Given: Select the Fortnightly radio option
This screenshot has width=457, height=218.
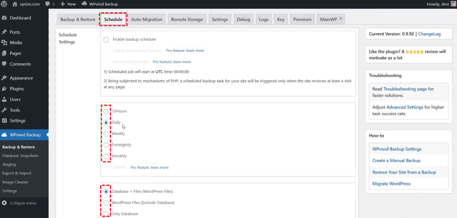Looking at the screenshot, I should click(x=106, y=145).
